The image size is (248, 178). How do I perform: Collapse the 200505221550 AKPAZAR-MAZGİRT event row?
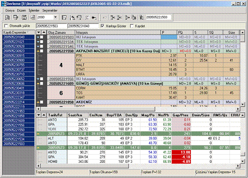tap(38, 51)
